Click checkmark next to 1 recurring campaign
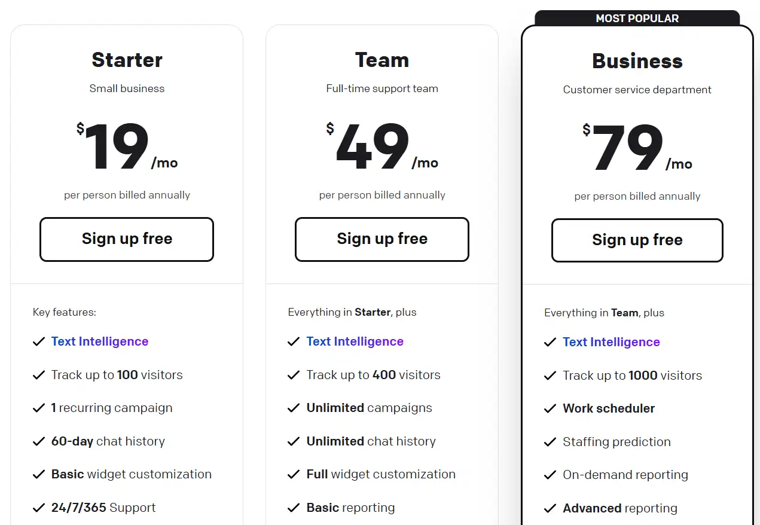The image size is (760, 525). point(39,408)
